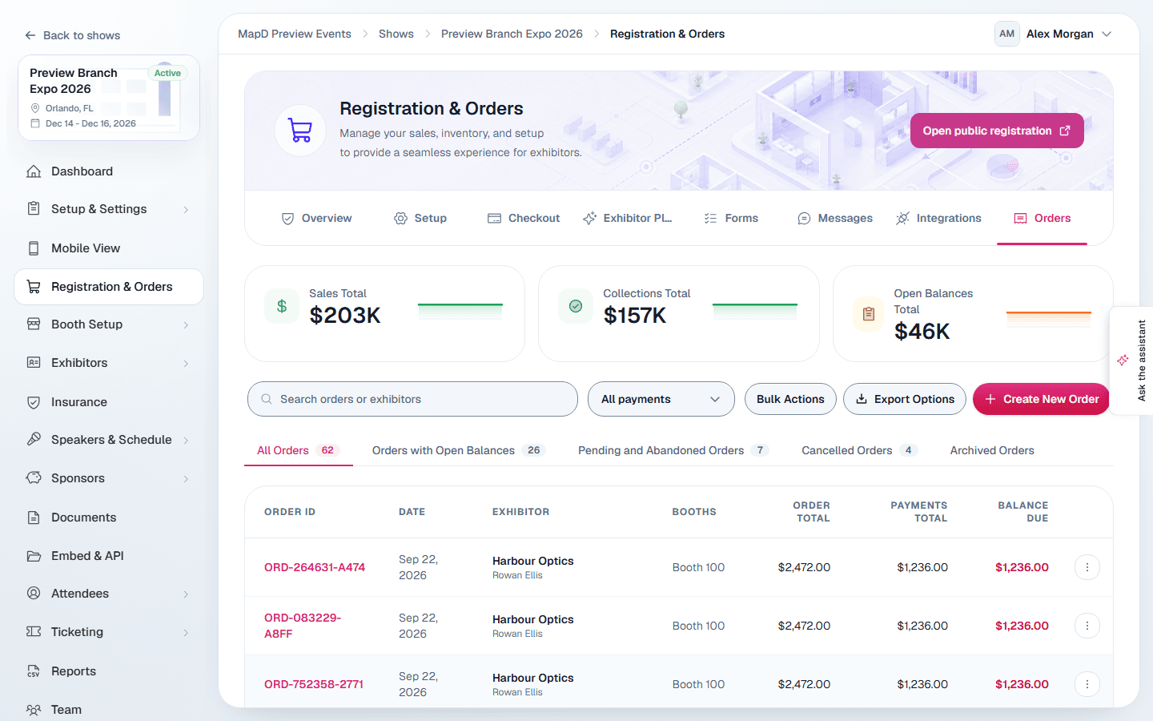1153x721 pixels.
Task: Click the shopping cart header icon
Action: [x=300, y=131]
